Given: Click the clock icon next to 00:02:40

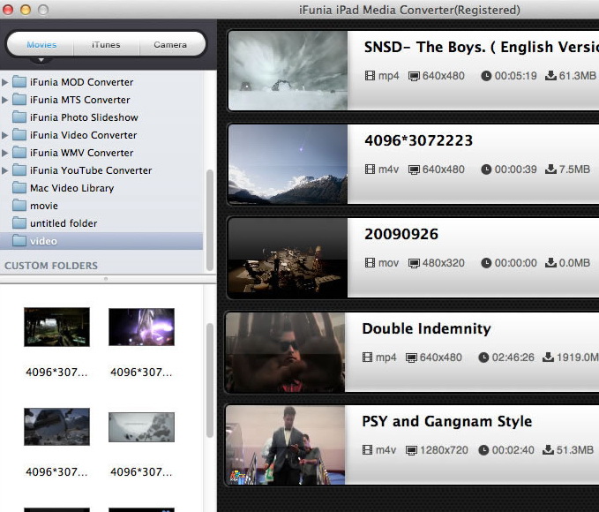Looking at the screenshot, I should [483, 450].
